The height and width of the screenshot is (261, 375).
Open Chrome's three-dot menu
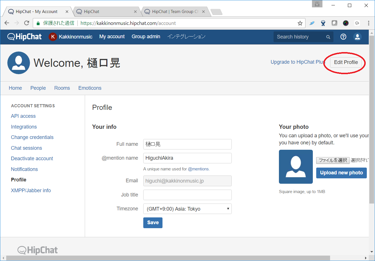(369, 23)
